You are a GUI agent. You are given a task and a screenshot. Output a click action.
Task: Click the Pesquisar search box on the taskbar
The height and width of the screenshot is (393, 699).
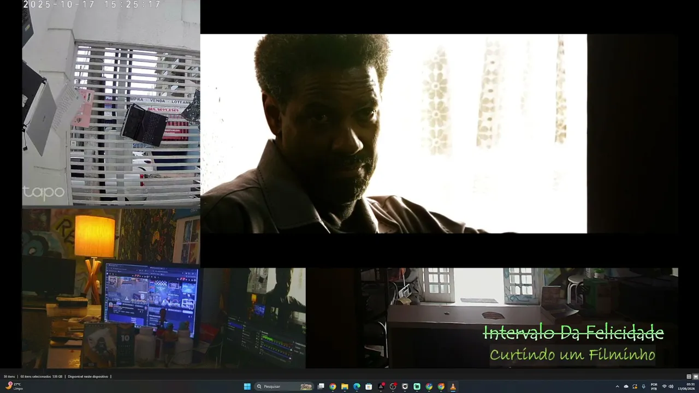[285, 386]
